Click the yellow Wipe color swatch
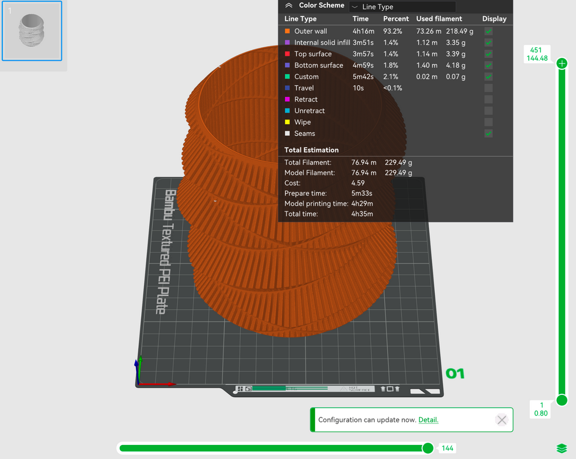Viewport: 576px width, 459px height. (287, 122)
